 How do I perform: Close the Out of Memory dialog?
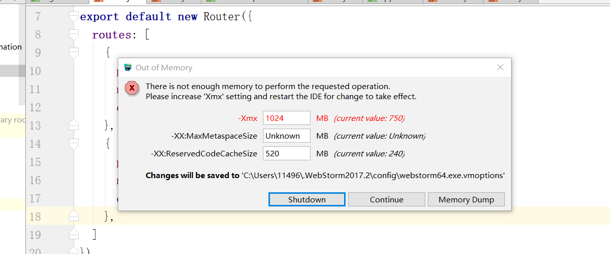click(500, 67)
